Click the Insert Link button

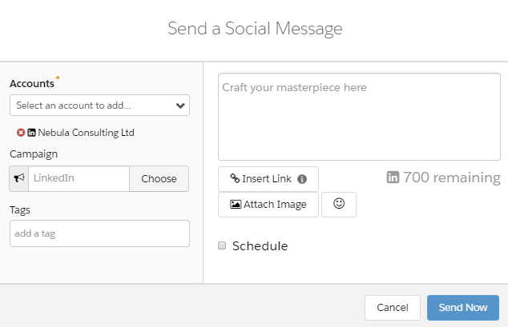[x=268, y=178]
